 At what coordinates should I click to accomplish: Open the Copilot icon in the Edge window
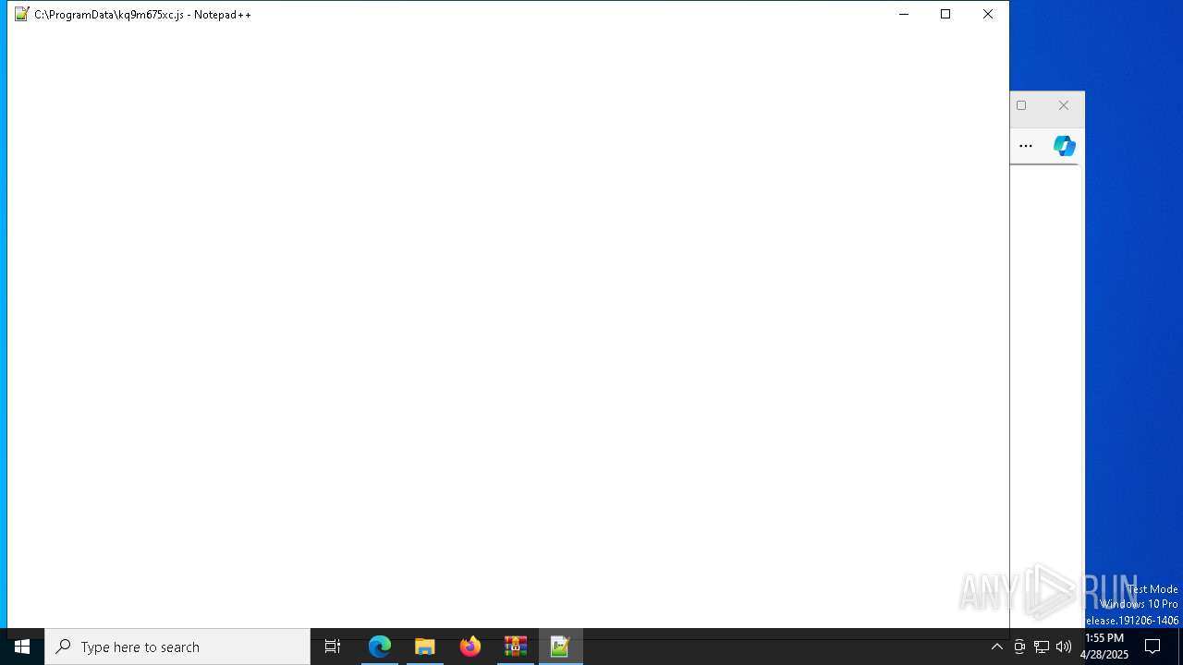click(1064, 146)
